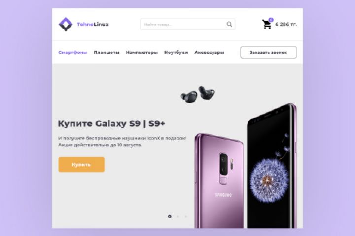This screenshot has height=236, width=355.
Task: Select the first slider dot
Action: [170, 216]
